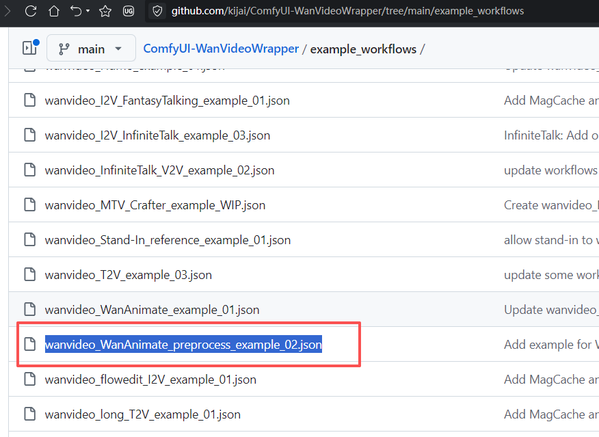Click file icon beside long_T2V json
This screenshot has height=437, width=599.
coord(30,414)
